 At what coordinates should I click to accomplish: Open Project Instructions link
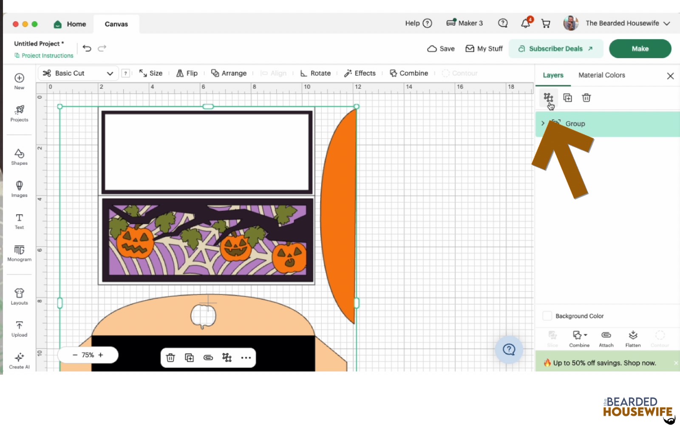coord(44,56)
